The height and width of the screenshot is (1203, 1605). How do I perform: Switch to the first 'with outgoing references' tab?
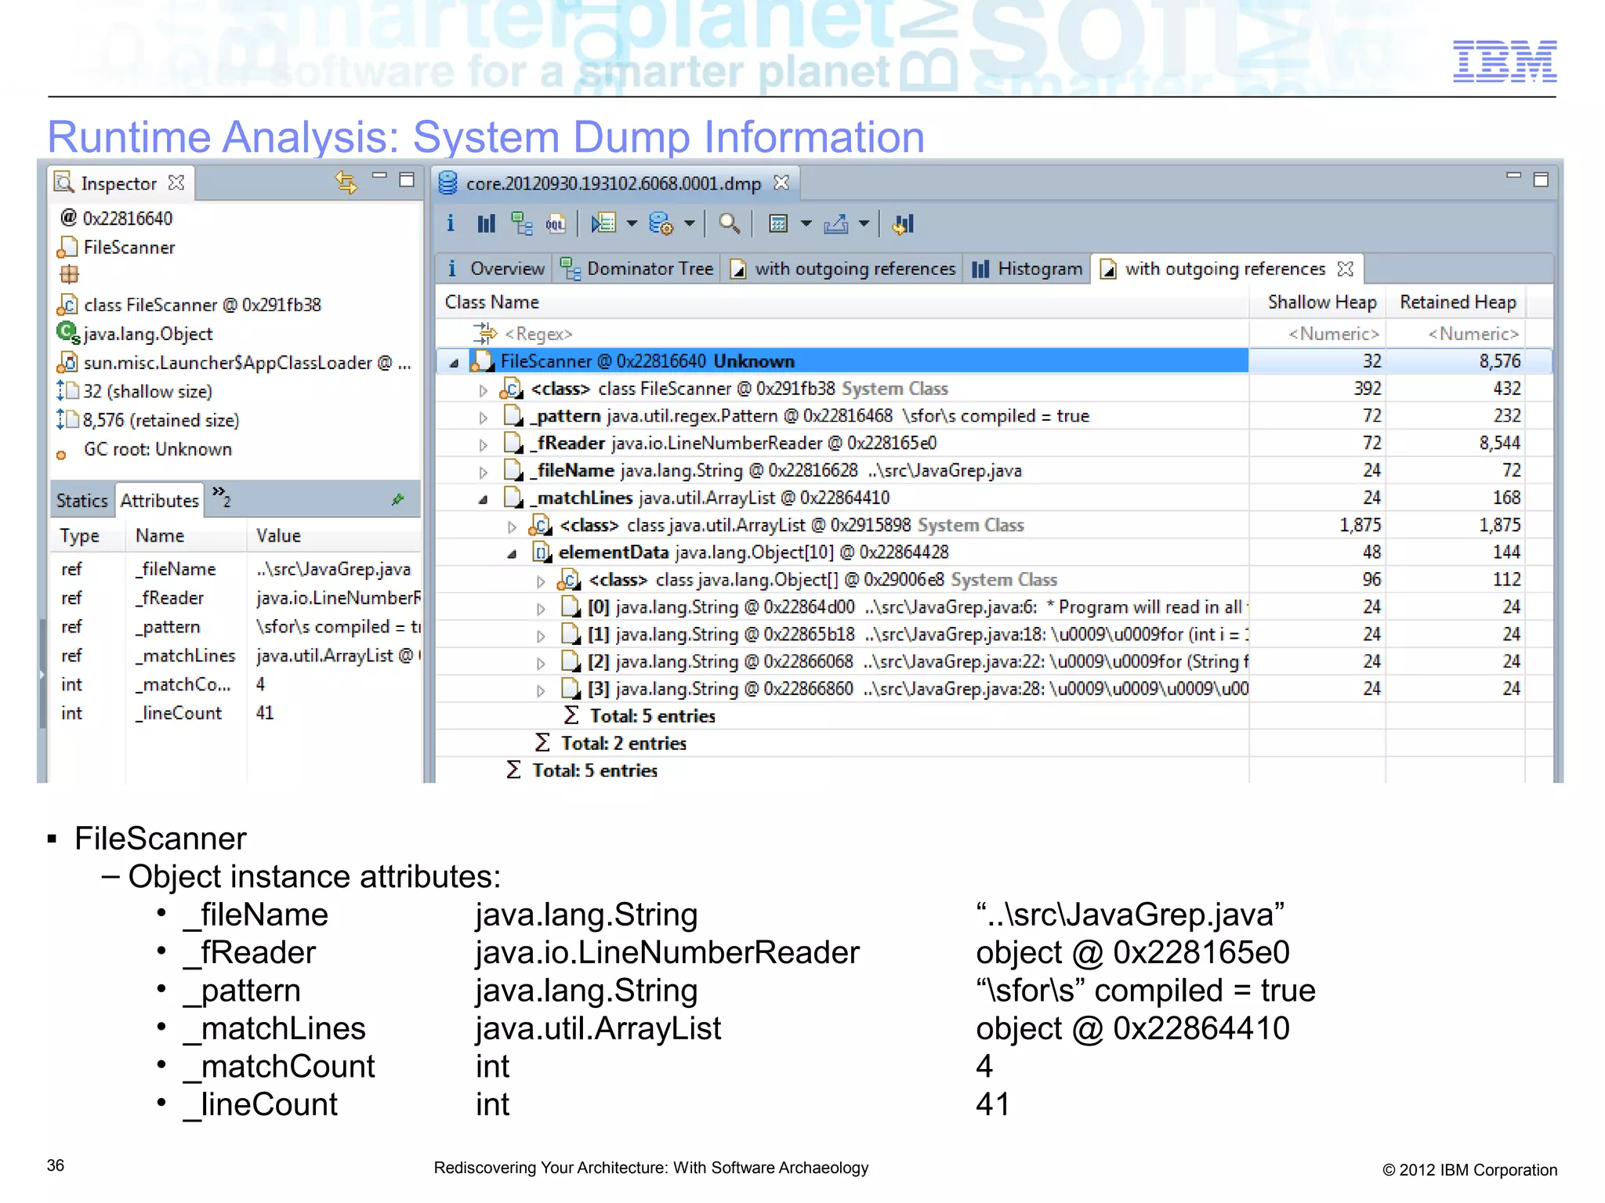[x=843, y=269]
